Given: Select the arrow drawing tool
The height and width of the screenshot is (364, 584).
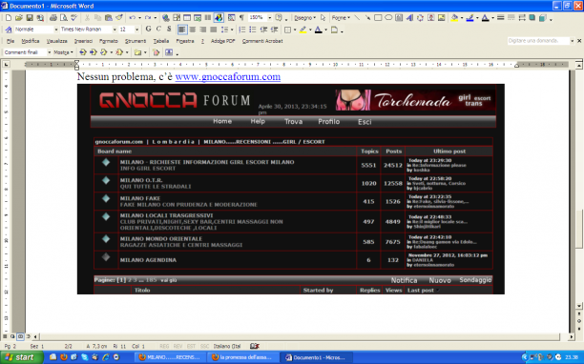Looking at the screenshot, I should point(367,17).
